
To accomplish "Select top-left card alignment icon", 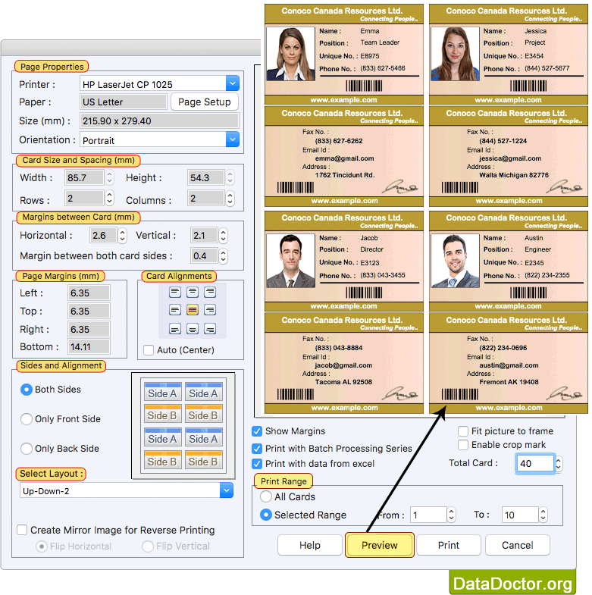I will 175,292.
